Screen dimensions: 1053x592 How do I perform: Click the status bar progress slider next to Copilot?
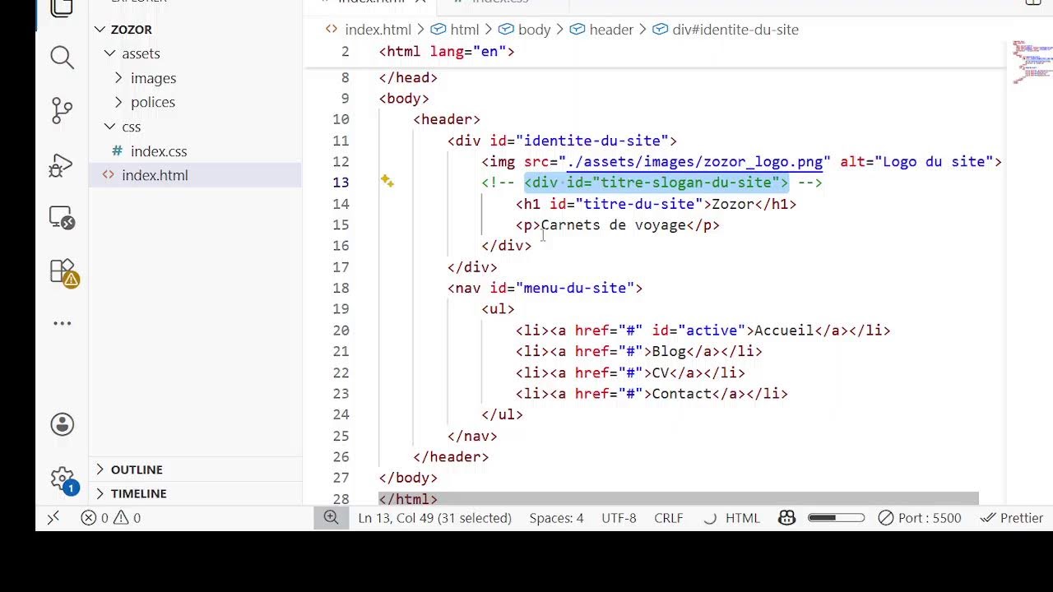(836, 518)
